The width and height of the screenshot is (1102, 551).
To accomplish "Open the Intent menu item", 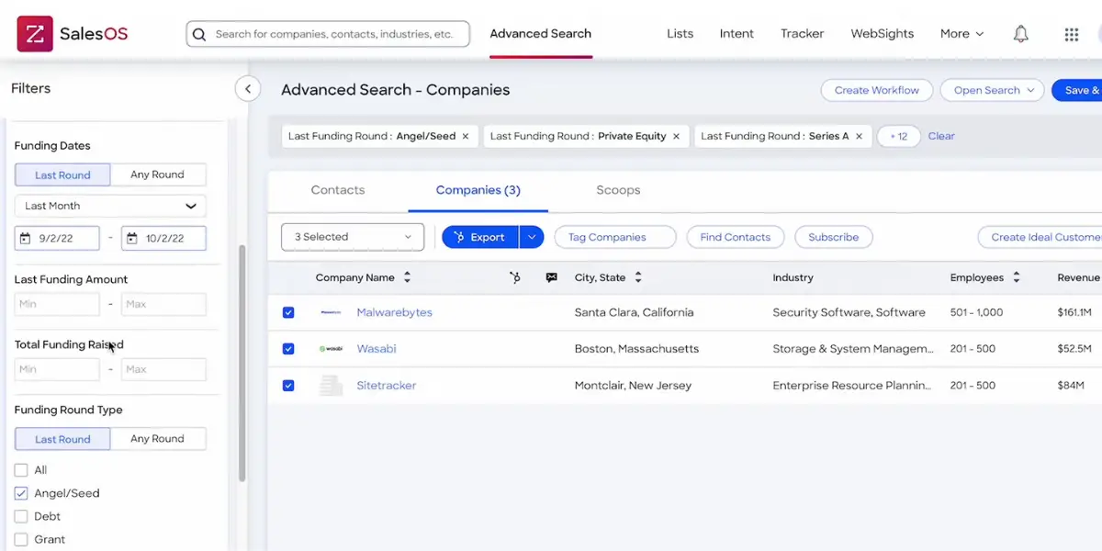I will click(737, 34).
